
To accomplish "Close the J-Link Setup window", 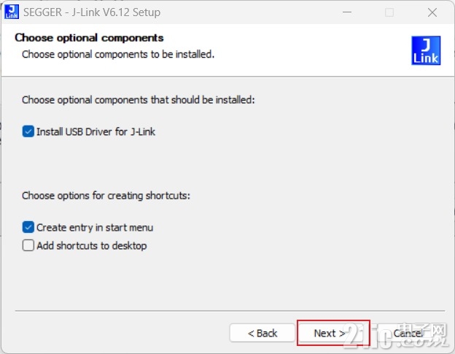I will point(432,12).
